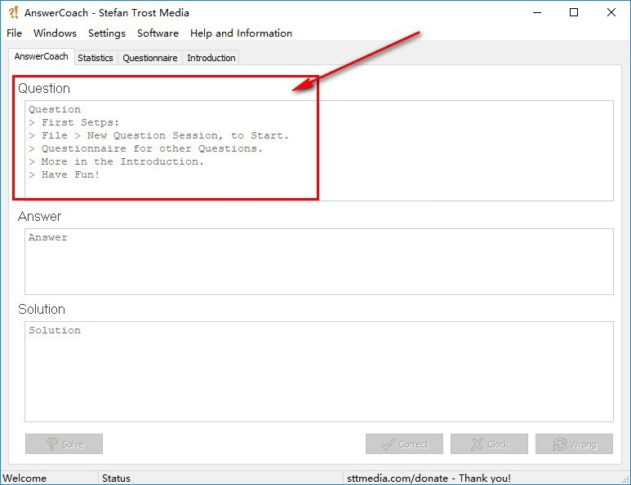The width and height of the screenshot is (631, 485).
Task: Click the Status entry in status bar
Action: (116, 478)
